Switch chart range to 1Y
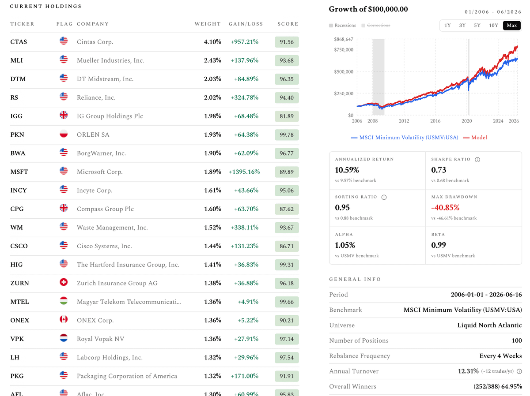The width and height of the screenshot is (530, 396). click(x=447, y=26)
